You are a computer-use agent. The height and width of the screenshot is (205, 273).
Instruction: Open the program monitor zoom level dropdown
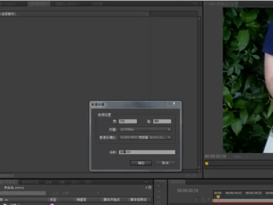click(x=241, y=156)
